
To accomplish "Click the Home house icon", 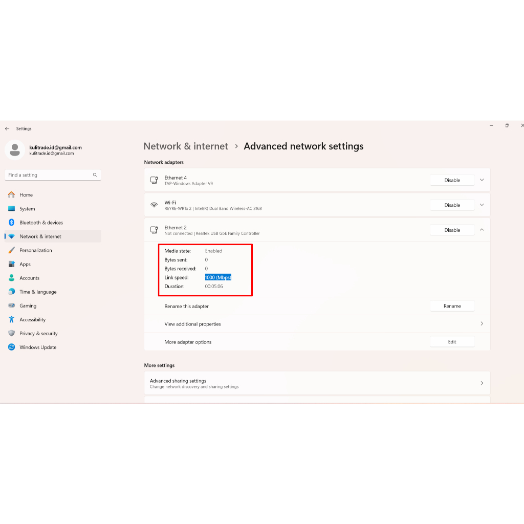I will (x=11, y=194).
